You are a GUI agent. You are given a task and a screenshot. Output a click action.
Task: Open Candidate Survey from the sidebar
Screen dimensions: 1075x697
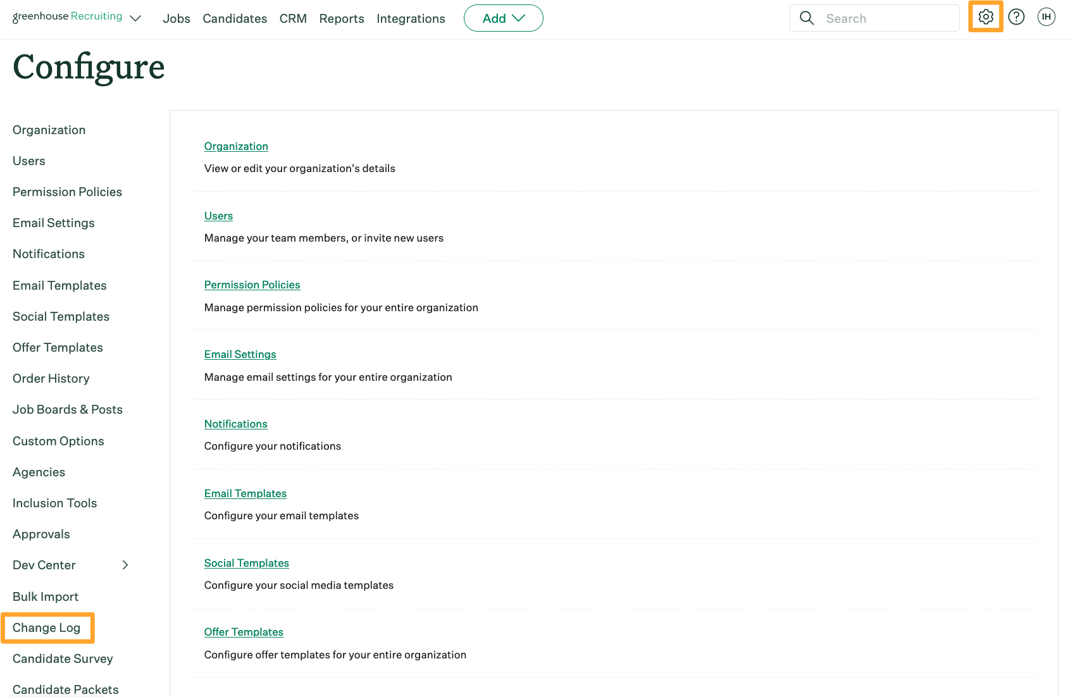tap(62, 658)
